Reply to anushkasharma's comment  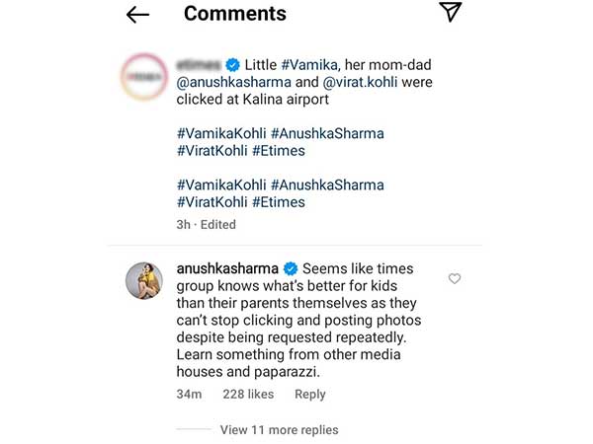tap(309, 394)
